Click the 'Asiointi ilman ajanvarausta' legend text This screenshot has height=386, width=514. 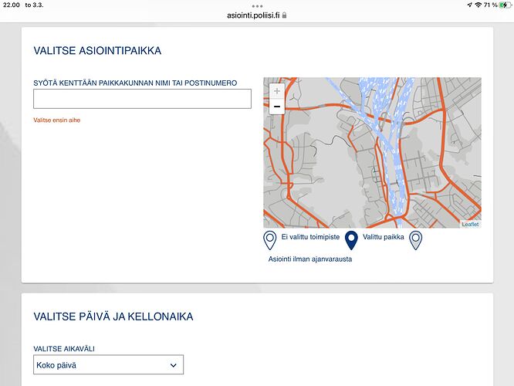click(x=310, y=259)
